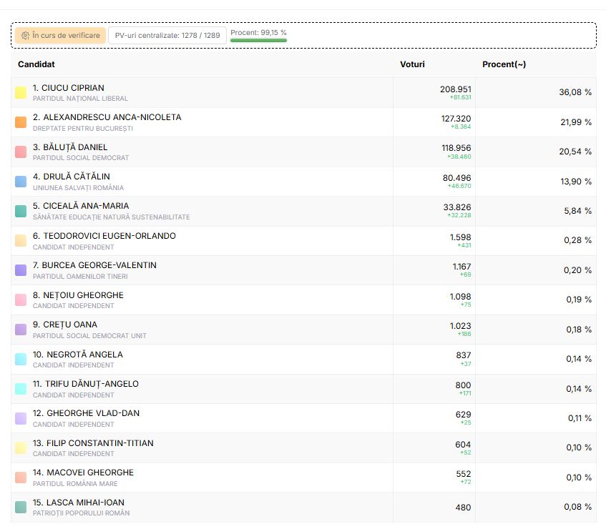Click the orange swatch beside Alexandrescu Anca-Nicoleta

pyautogui.click(x=21, y=122)
